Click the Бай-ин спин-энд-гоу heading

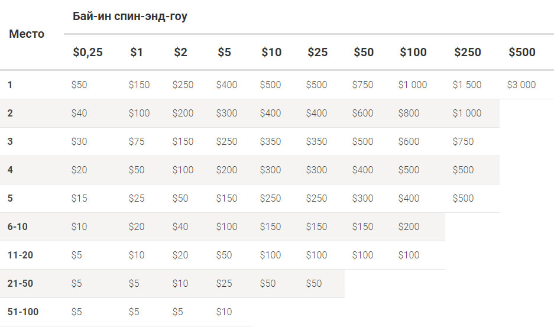coord(129,17)
